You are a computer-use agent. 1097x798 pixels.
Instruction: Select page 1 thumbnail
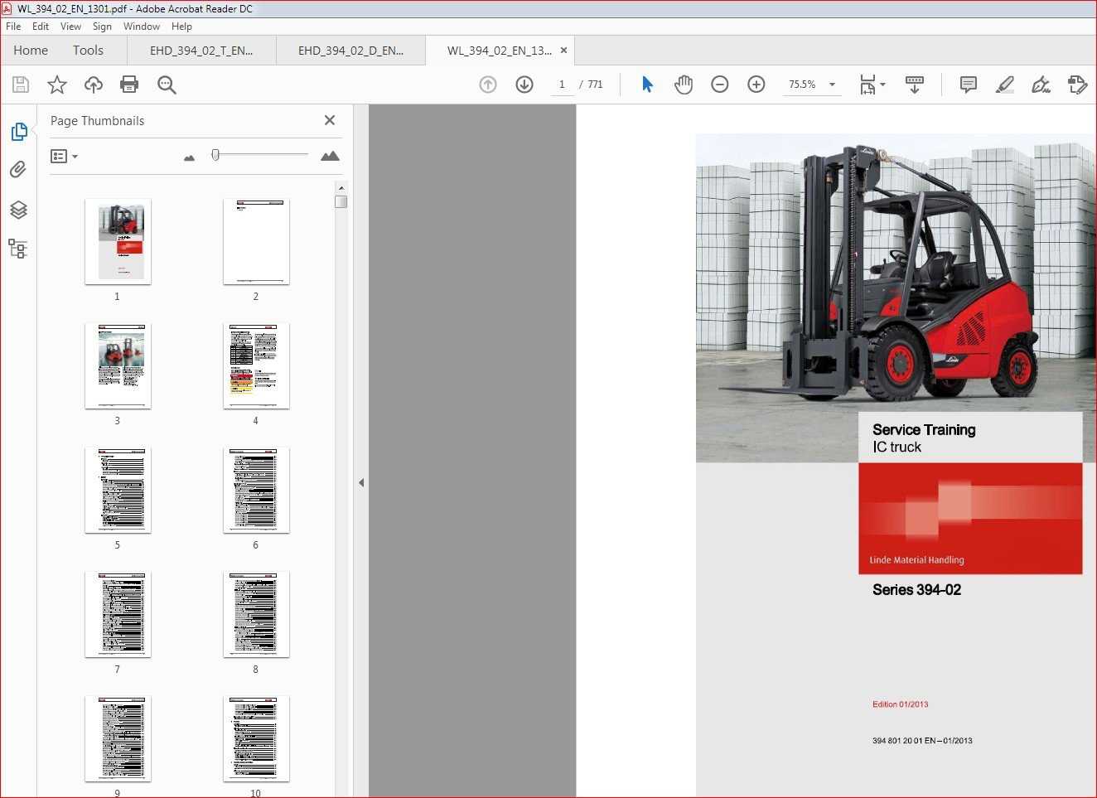click(x=118, y=241)
